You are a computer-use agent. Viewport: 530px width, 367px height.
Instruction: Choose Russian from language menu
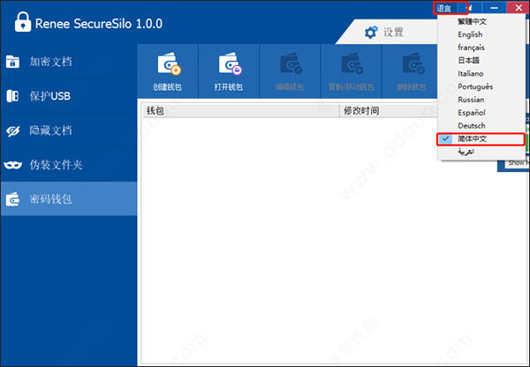[x=481, y=100]
